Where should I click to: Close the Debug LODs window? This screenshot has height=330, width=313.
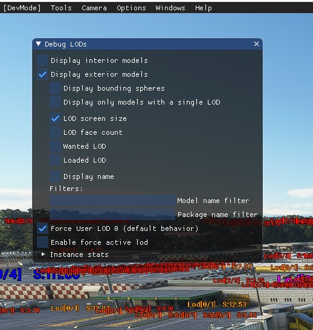tap(256, 44)
